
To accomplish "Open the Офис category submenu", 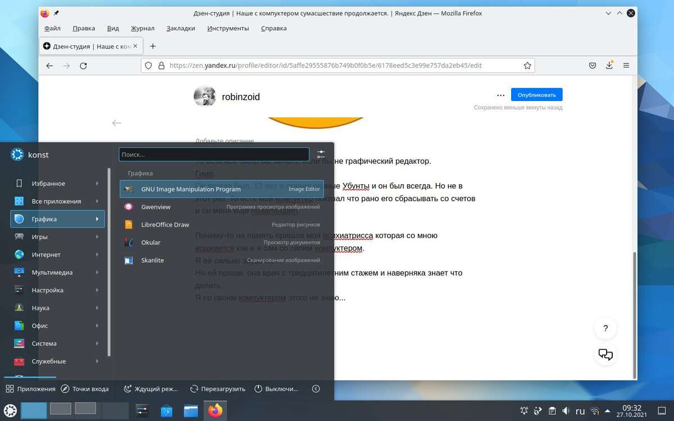I will coord(58,326).
